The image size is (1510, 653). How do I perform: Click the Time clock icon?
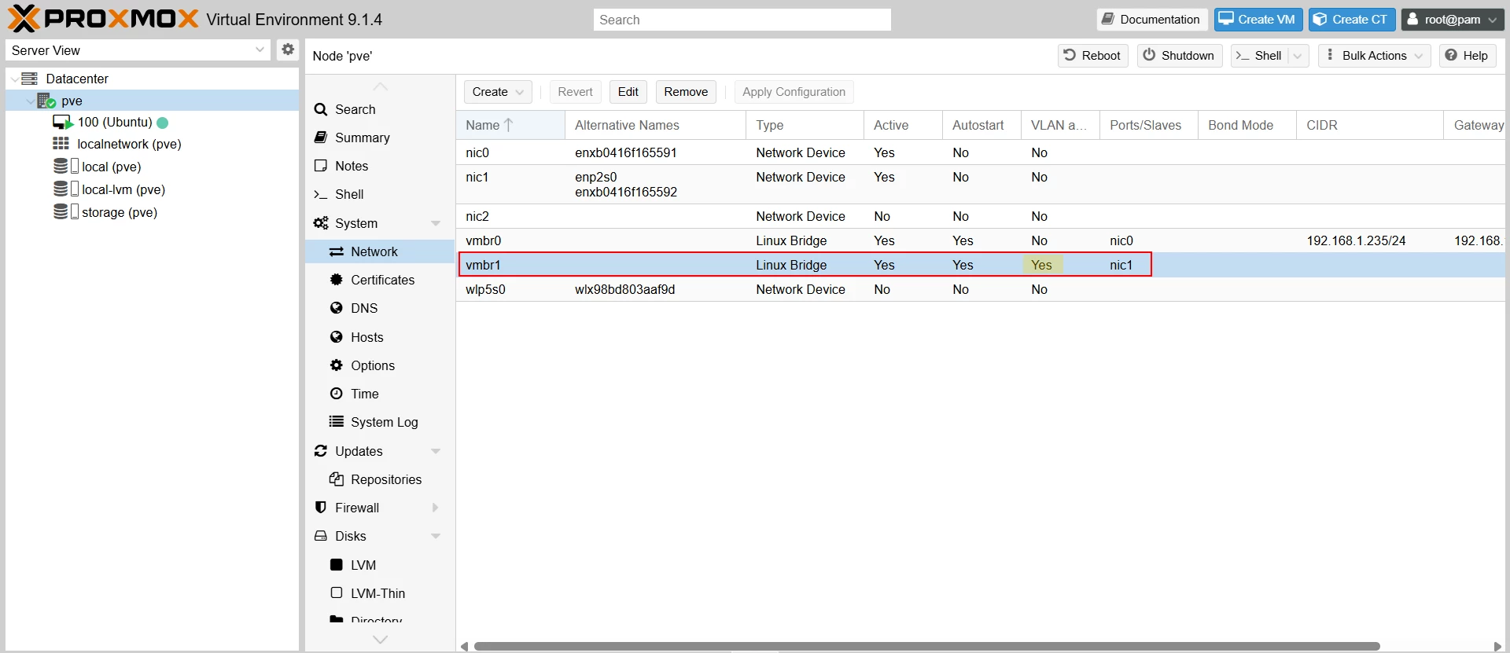(x=337, y=394)
